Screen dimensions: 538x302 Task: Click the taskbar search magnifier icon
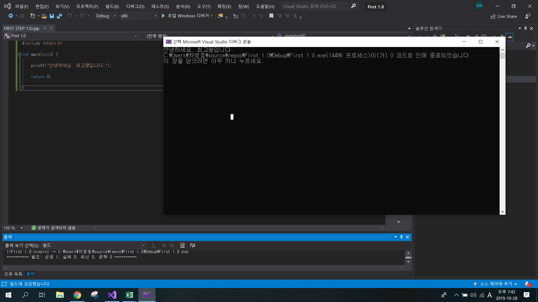pyautogui.click(x=25, y=295)
